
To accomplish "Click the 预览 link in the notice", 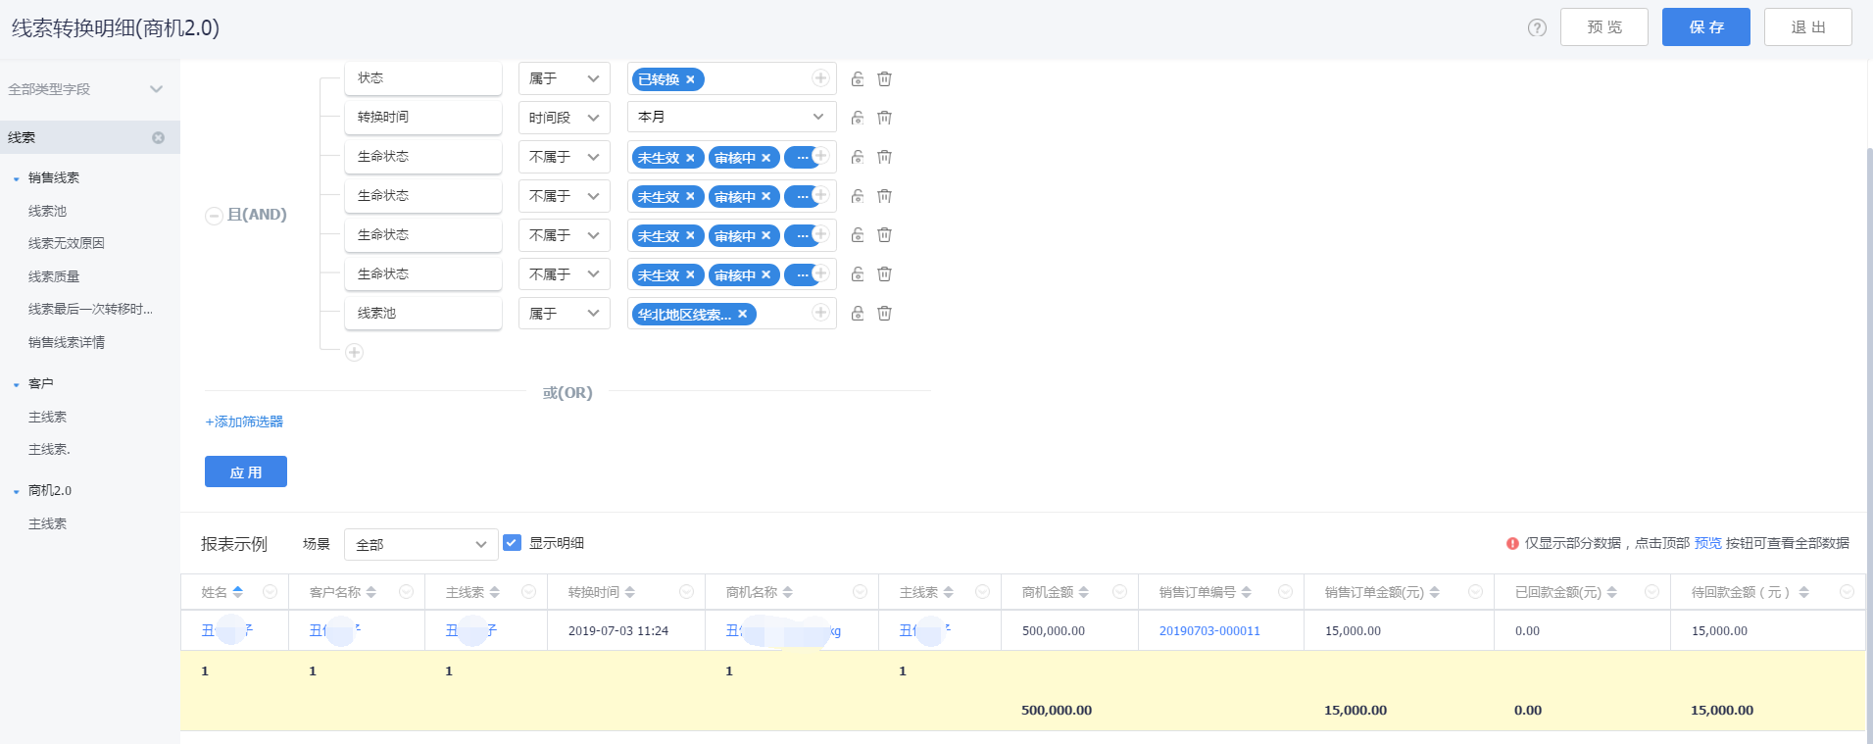I will (1707, 543).
